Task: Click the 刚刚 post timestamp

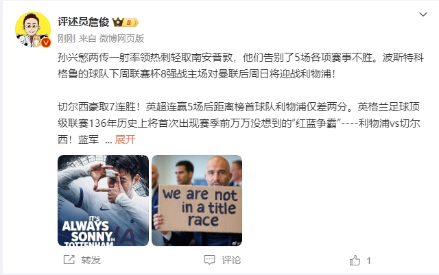Action: tap(67, 38)
